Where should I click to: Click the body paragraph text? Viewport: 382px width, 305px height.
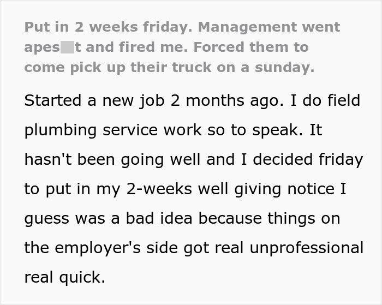(193, 189)
